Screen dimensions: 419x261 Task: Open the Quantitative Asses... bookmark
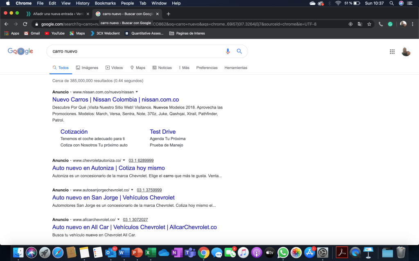click(144, 33)
